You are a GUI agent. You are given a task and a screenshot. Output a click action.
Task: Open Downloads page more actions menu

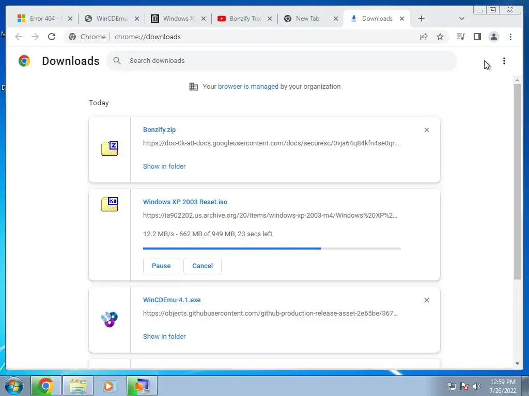[x=504, y=61]
